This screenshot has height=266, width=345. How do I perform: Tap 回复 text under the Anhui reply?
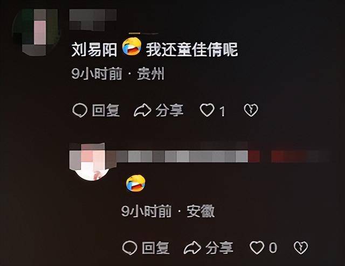click(156, 248)
